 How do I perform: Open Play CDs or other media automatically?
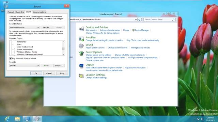tap(143, 40)
